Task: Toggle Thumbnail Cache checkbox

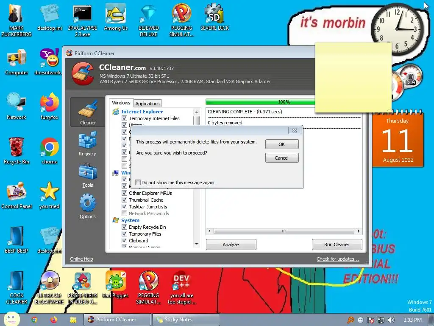Action: (125, 200)
